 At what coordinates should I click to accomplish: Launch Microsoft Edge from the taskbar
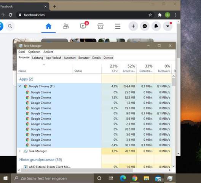point(123,178)
